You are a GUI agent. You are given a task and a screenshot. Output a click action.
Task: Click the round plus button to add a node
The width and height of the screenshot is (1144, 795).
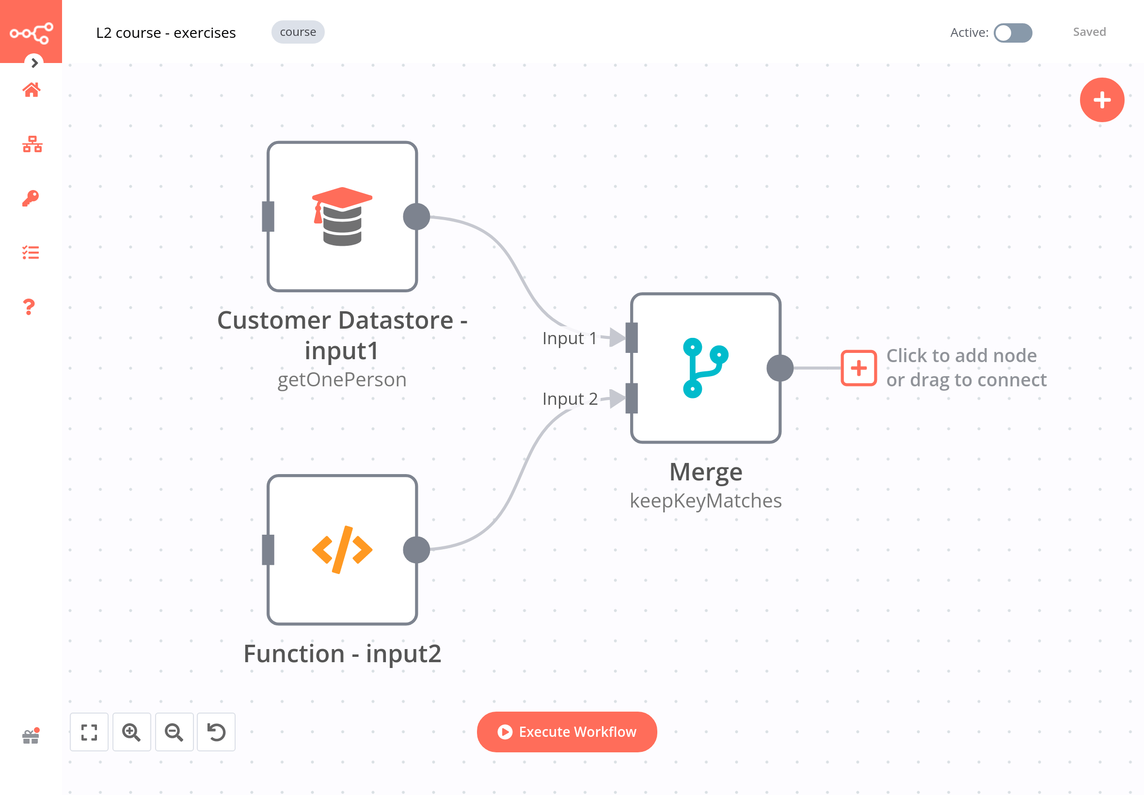point(1101,100)
